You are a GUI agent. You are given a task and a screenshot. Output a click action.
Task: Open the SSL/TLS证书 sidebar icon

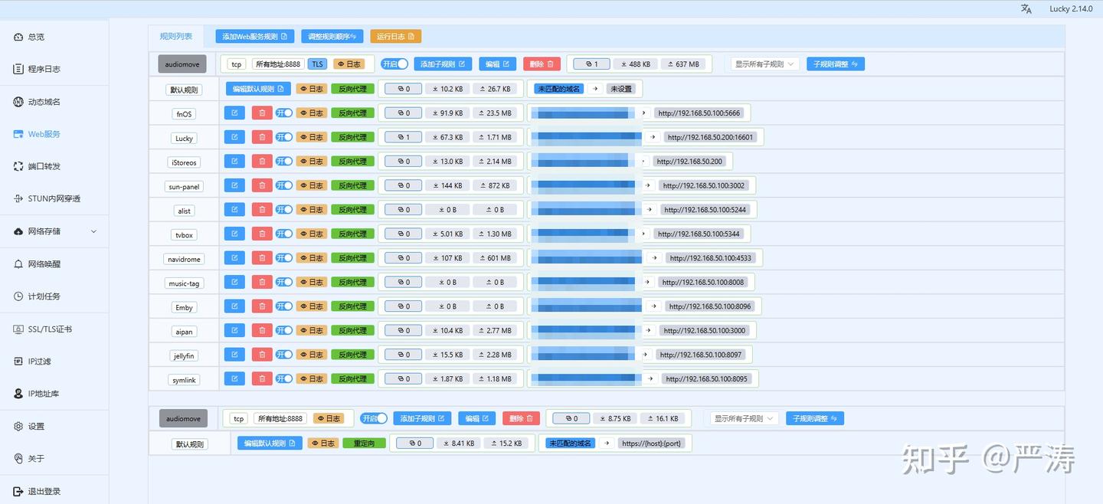(x=17, y=329)
